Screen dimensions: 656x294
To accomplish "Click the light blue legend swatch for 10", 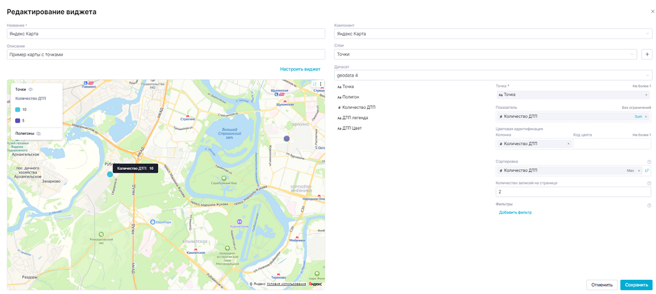I will coord(18,109).
